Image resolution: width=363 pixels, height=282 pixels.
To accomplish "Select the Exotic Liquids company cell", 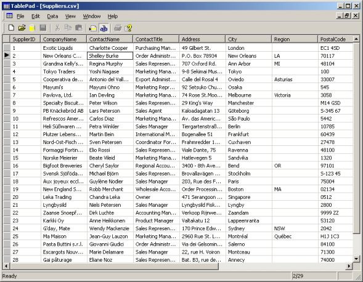I will (63, 48).
